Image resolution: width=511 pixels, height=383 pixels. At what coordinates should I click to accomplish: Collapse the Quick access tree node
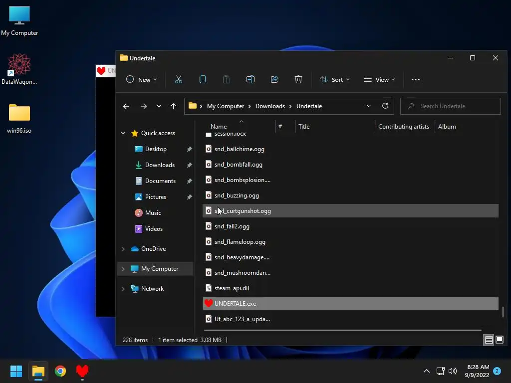[x=123, y=133]
